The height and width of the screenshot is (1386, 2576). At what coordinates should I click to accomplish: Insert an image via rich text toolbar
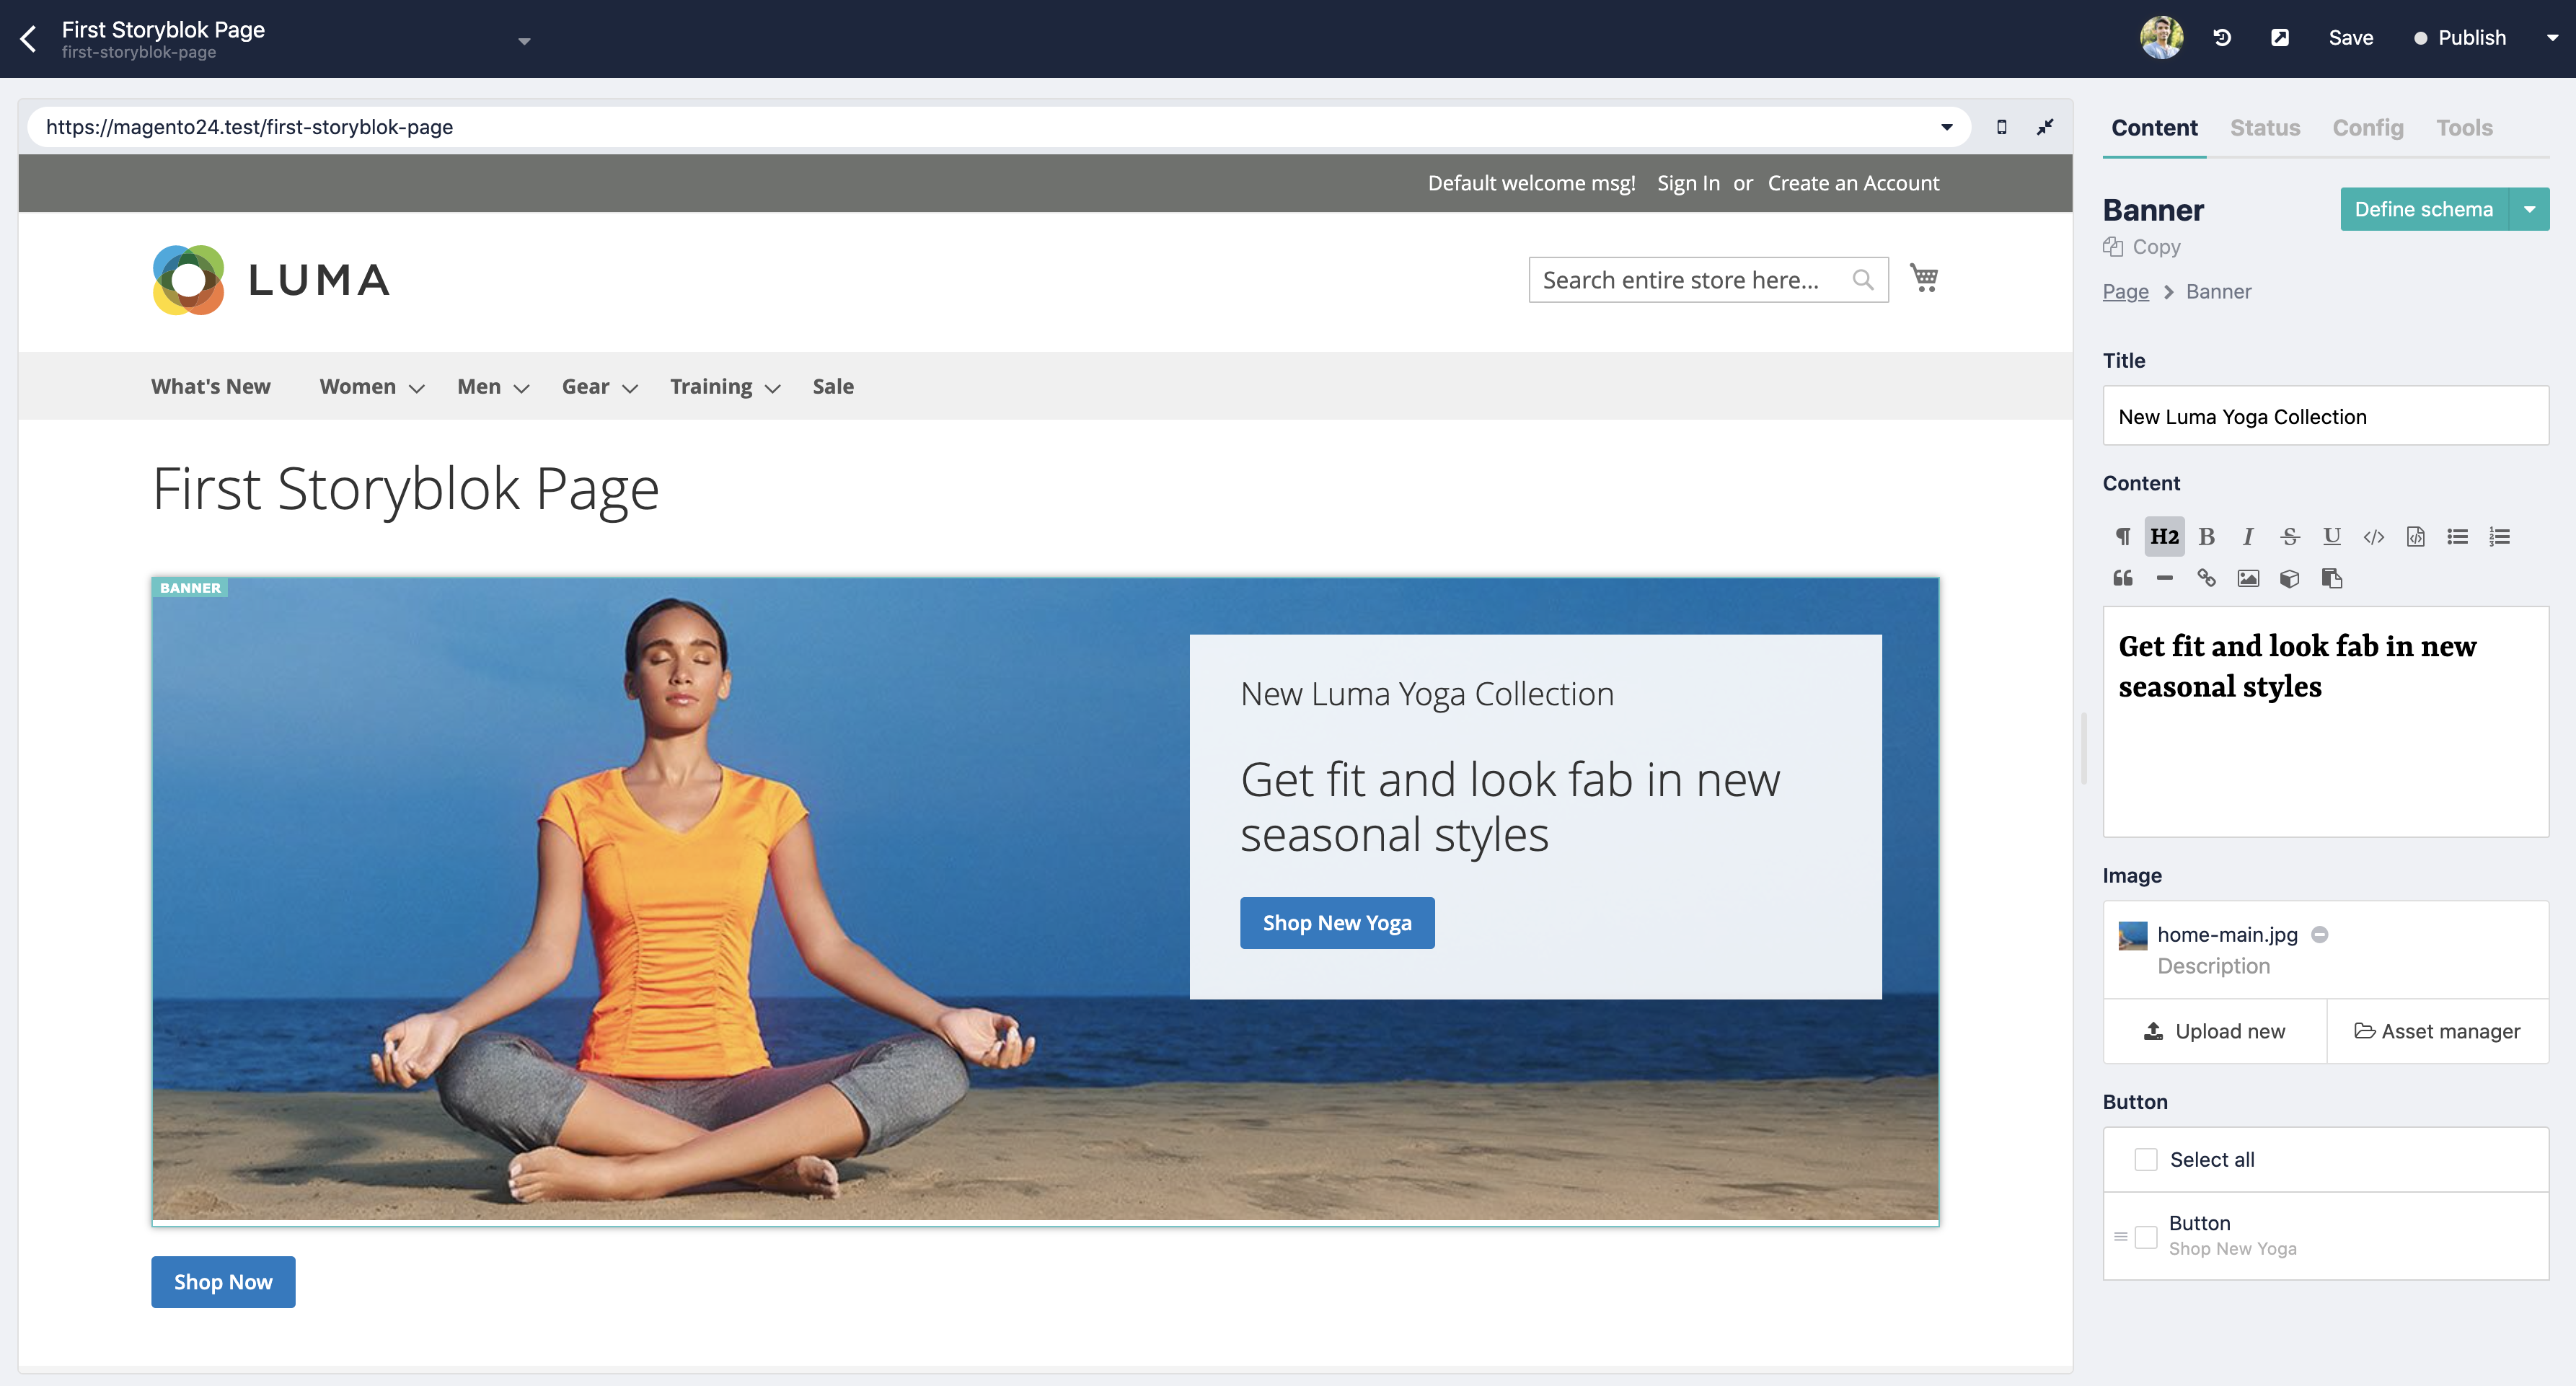[2247, 578]
